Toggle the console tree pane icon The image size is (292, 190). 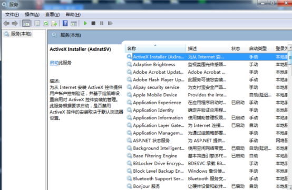(x=26, y=24)
